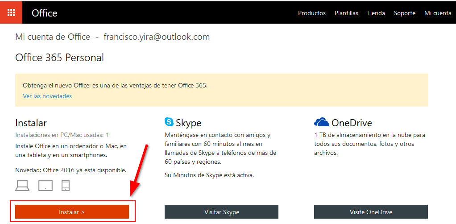Click the Instalar section heading

pyautogui.click(x=31, y=123)
